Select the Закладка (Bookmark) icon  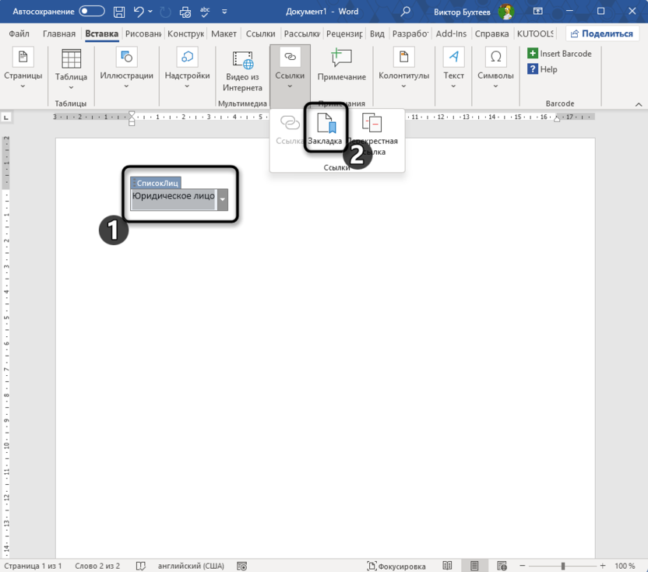(x=325, y=125)
